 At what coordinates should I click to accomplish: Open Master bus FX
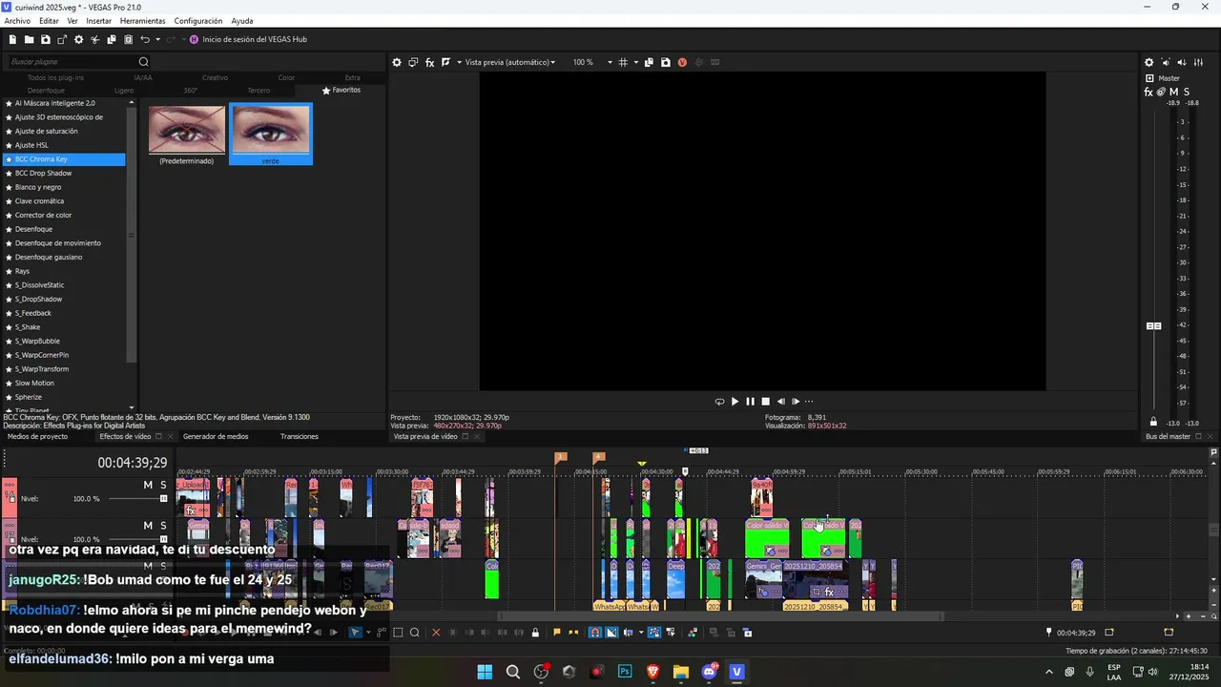tap(1149, 92)
